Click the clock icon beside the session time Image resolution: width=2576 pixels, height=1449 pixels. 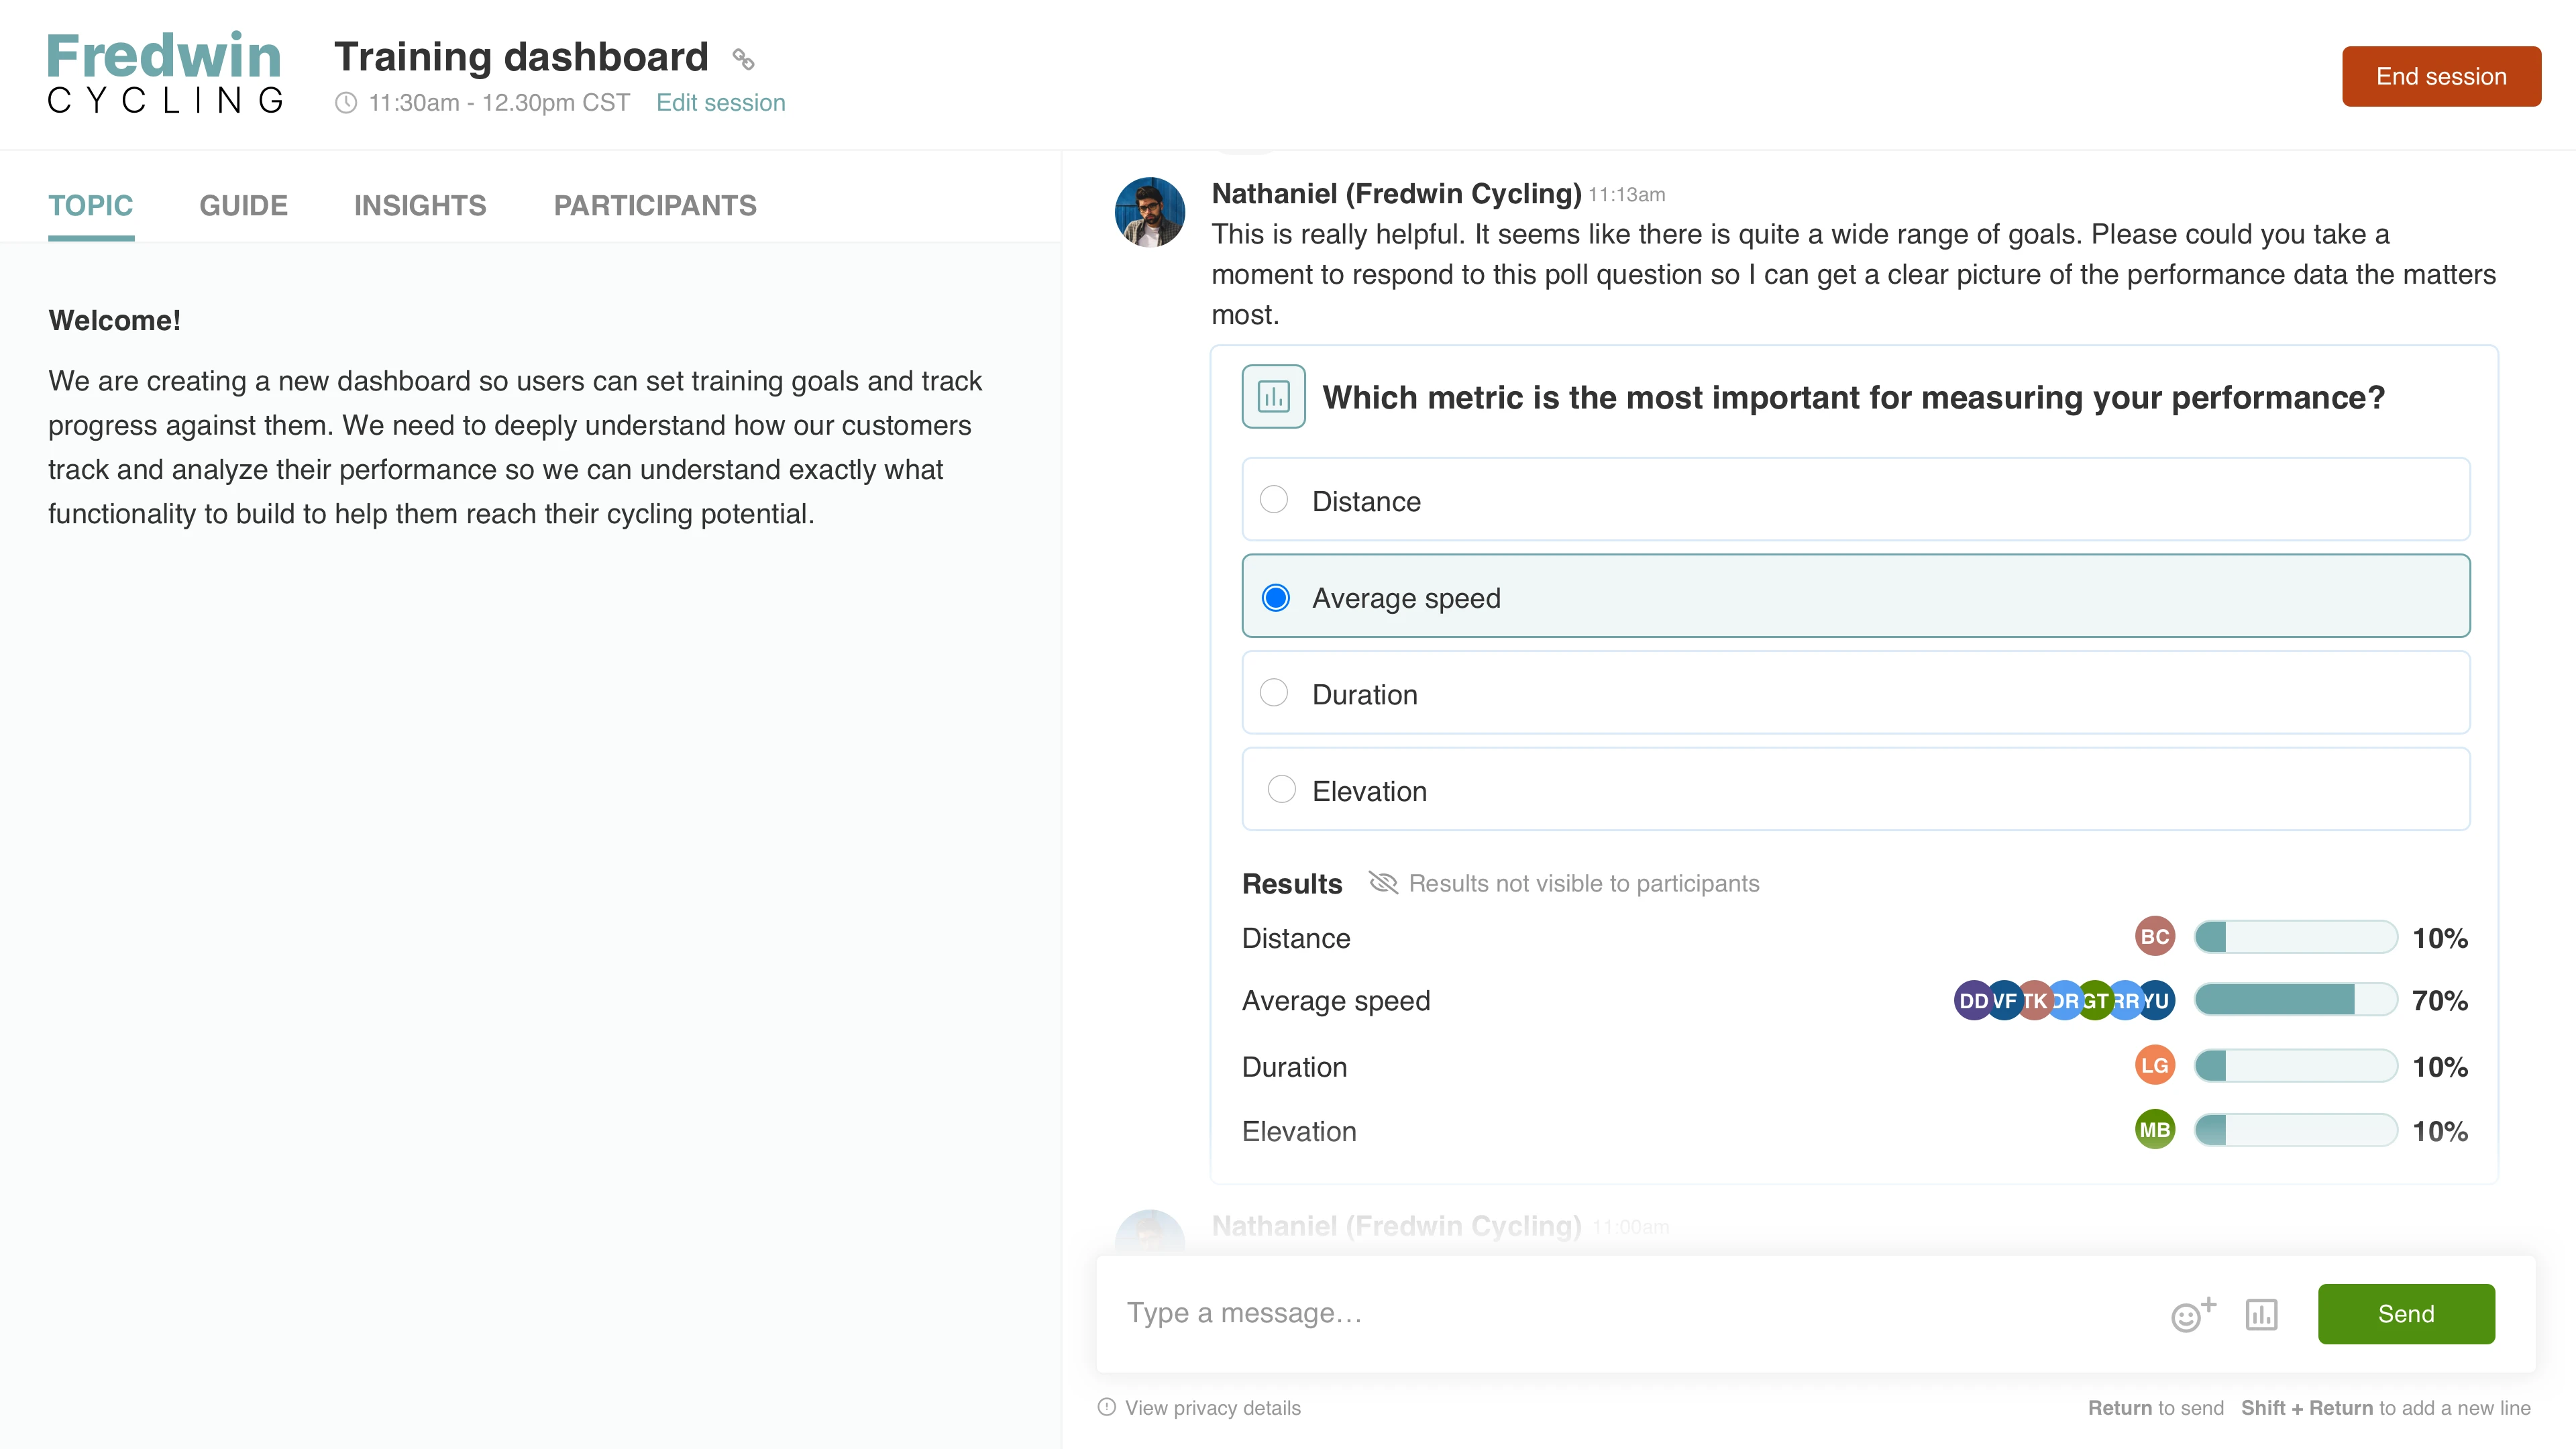pyautogui.click(x=345, y=102)
